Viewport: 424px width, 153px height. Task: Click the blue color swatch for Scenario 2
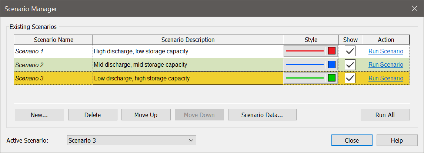click(332, 64)
